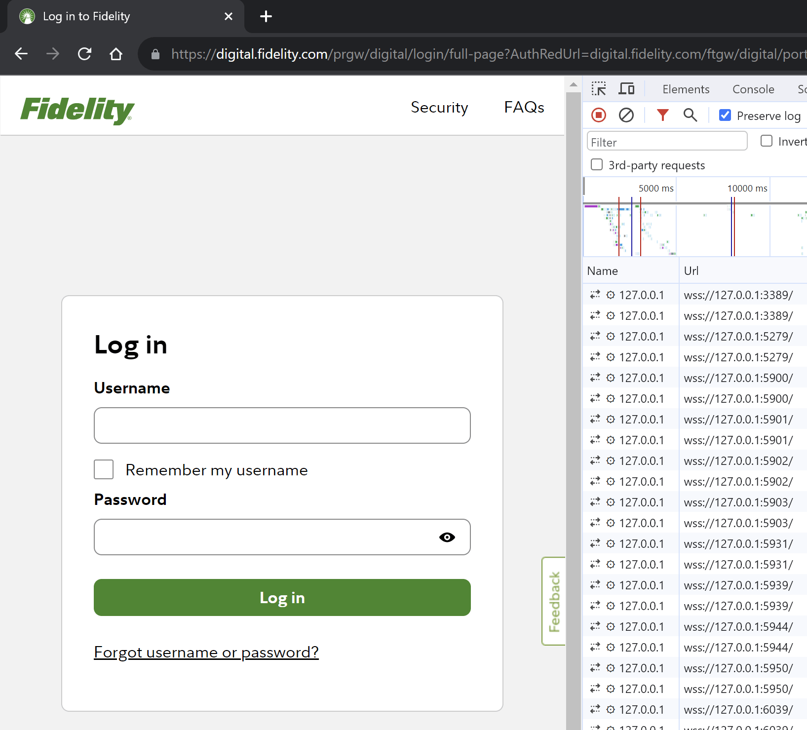Select the first wss://127.0.0.1:5901/ request

coord(695,419)
